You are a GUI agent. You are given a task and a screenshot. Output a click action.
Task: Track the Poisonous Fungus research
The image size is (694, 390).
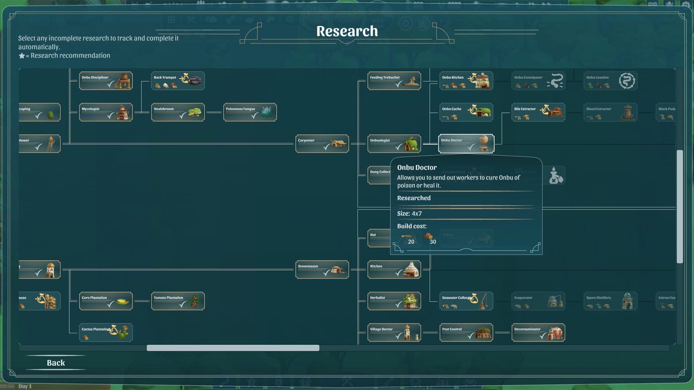(x=250, y=112)
